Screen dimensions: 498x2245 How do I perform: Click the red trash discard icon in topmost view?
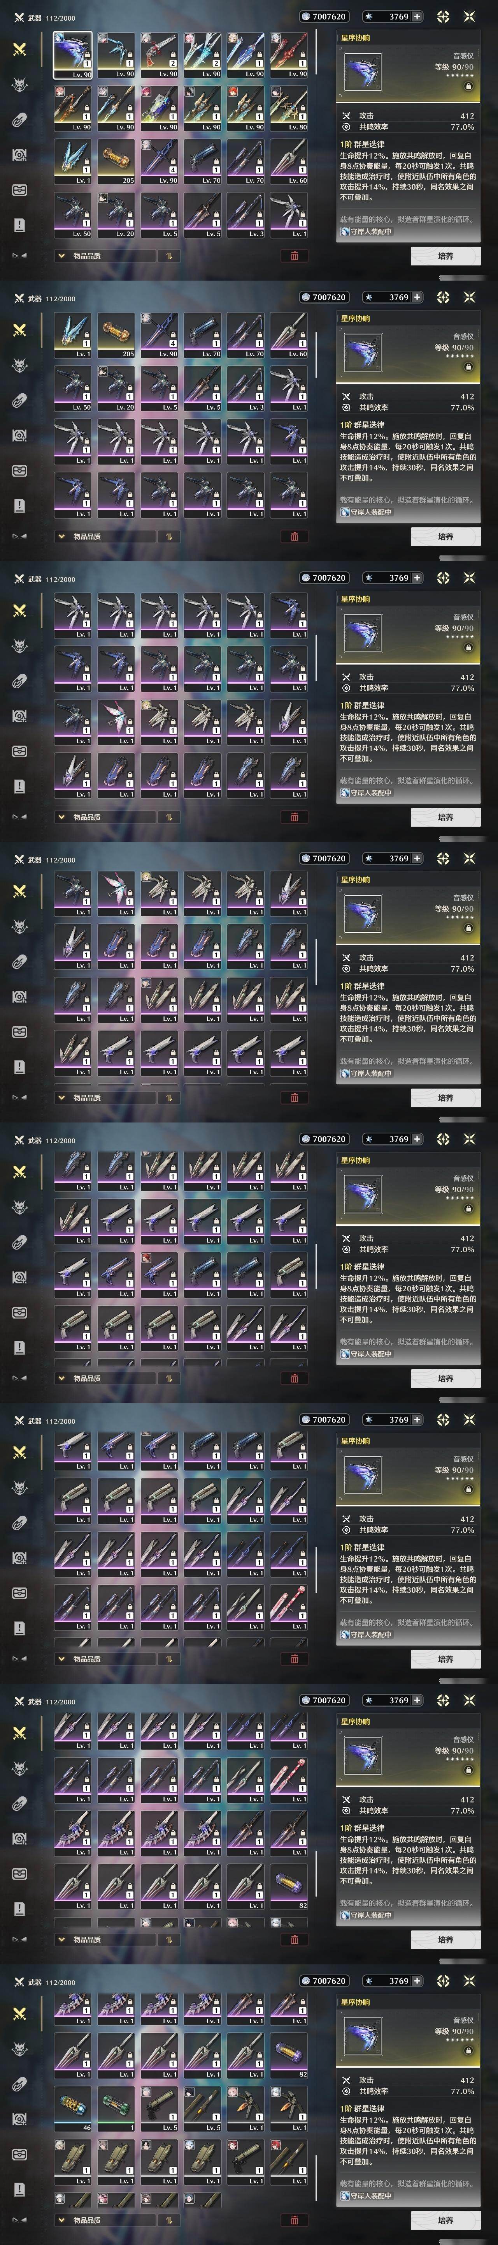[x=294, y=256]
